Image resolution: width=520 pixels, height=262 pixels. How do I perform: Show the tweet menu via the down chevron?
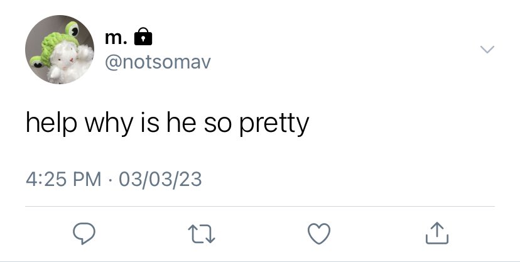487,50
